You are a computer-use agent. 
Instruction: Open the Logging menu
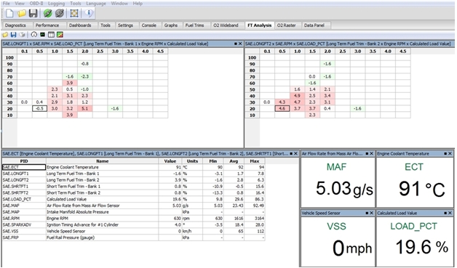pyautogui.click(x=56, y=4)
